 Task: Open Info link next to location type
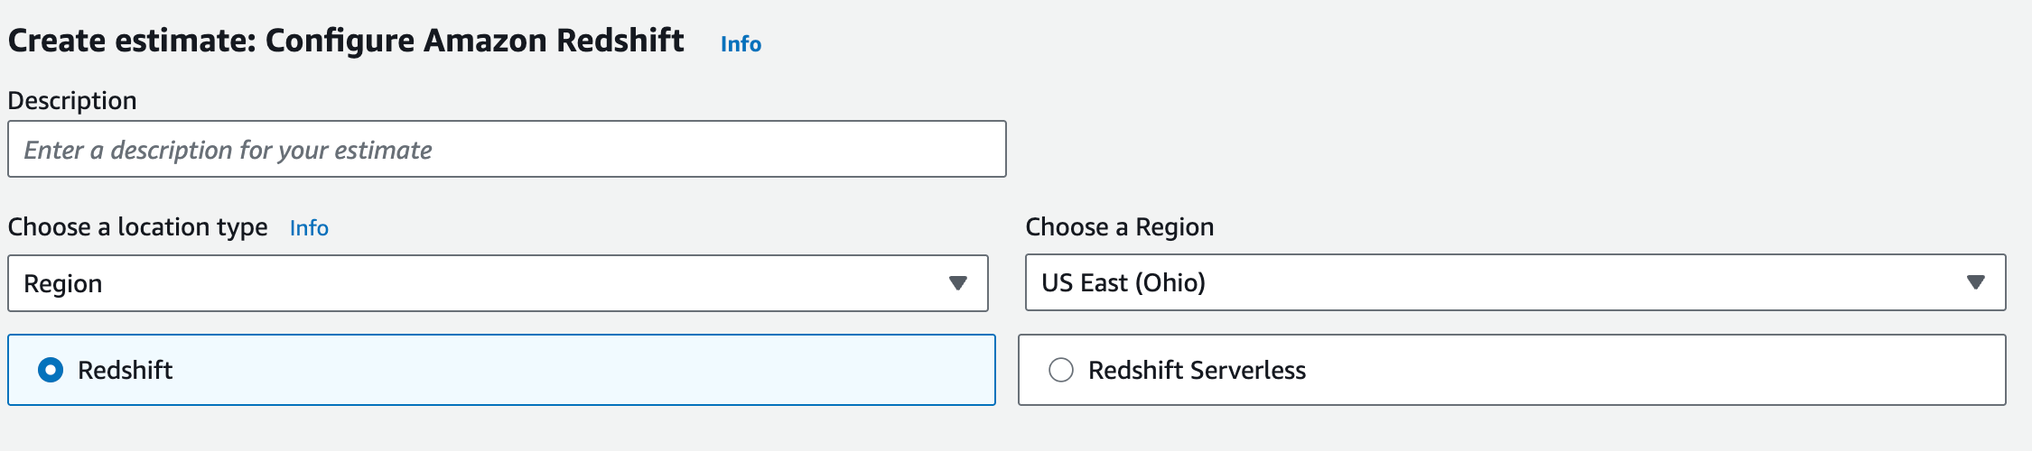coord(309,228)
